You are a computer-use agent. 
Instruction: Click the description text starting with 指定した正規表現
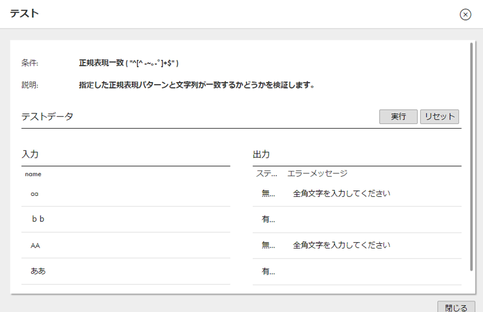tap(197, 85)
